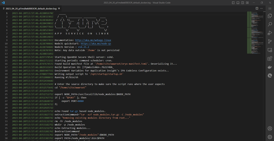This screenshot has width=274, height=141.
Task: Select the default_docker.log editor tab
Action: pyautogui.click(x=31, y=8)
